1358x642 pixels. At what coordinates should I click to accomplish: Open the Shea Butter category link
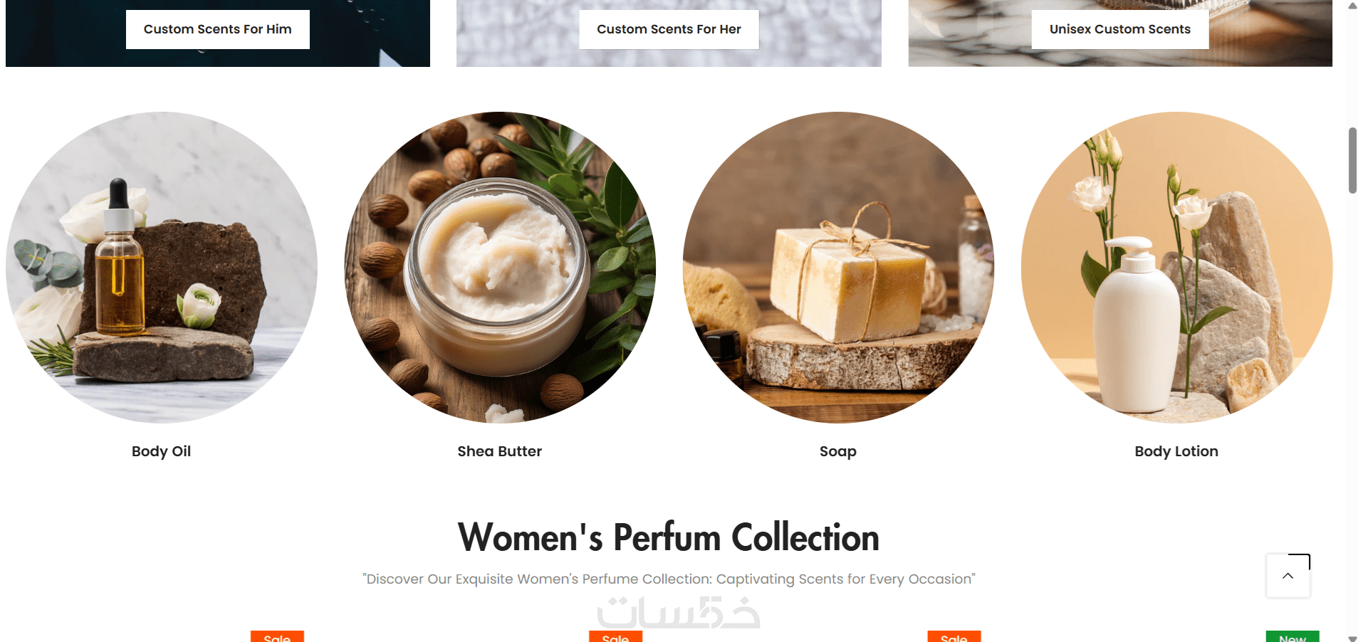[x=500, y=451]
